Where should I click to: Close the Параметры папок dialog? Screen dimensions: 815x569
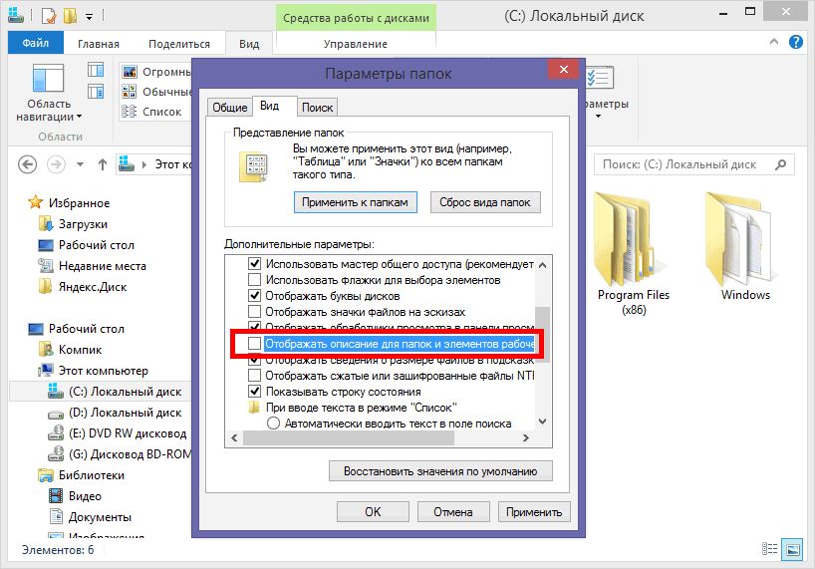coord(564,69)
